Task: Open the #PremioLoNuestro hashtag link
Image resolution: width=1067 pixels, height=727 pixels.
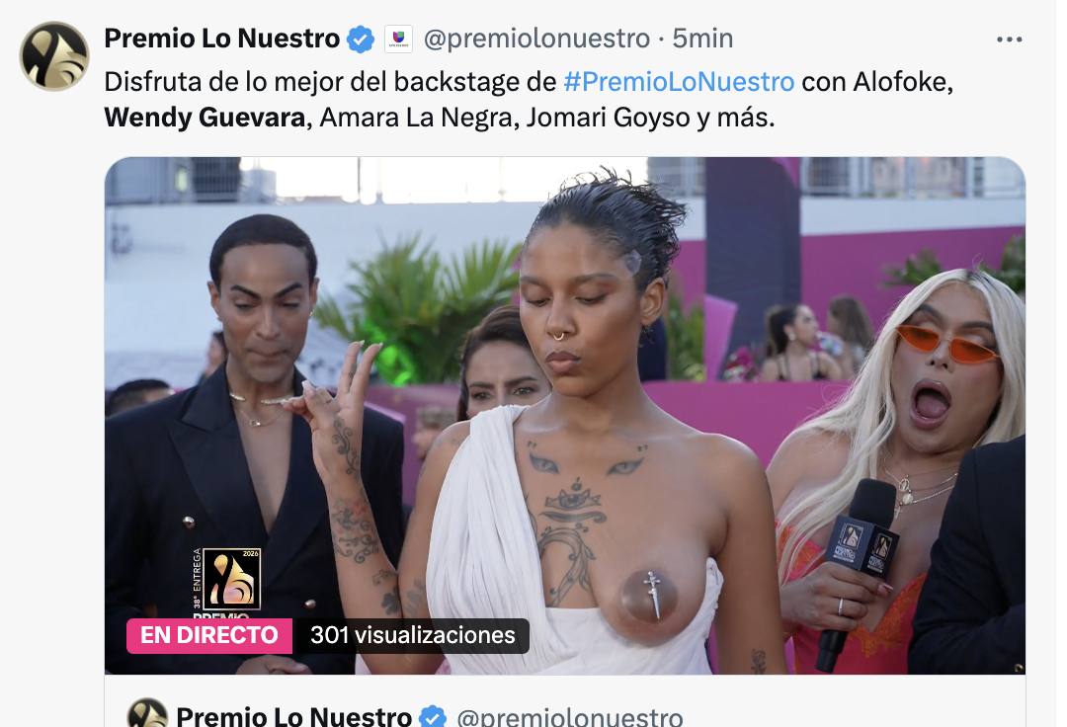Action: tap(679, 82)
